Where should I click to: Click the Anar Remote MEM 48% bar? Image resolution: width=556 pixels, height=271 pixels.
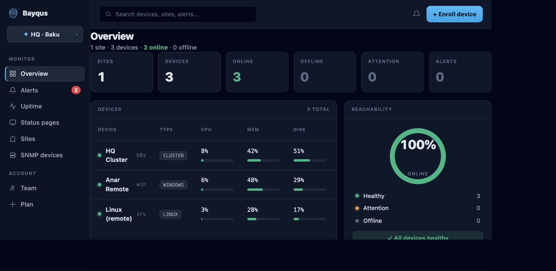[x=263, y=190]
